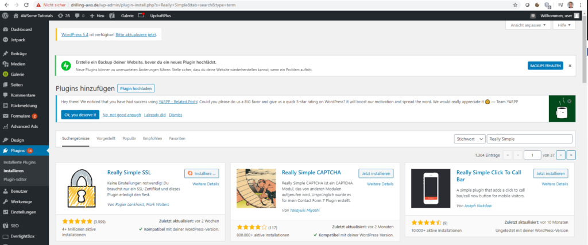The width and height of the screenshot is (588, 245).
Task: Click the BACKUPS ERHALTEN button
Action: click(546, 65)
